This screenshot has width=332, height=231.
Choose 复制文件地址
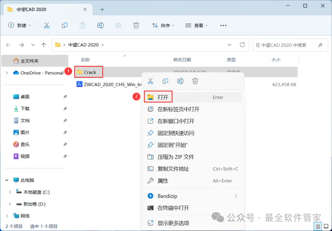click(x=193, y=169)
